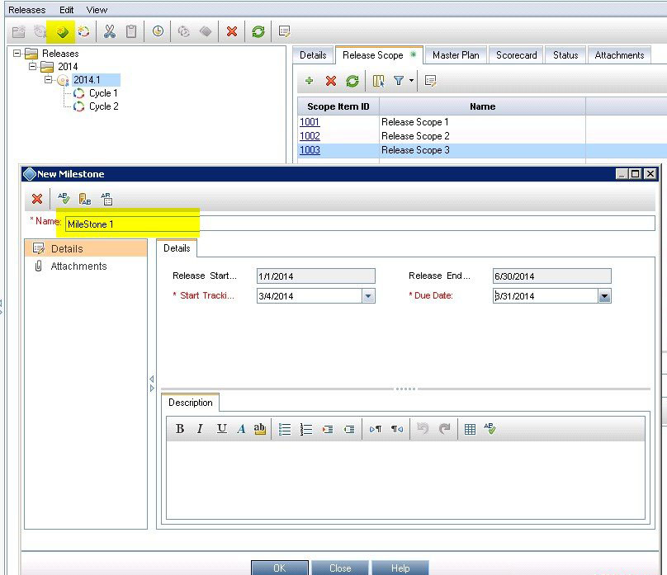Screen dimensions: 667x575
Task: Click inside the Description text area
Action: [x=405, y=479]
